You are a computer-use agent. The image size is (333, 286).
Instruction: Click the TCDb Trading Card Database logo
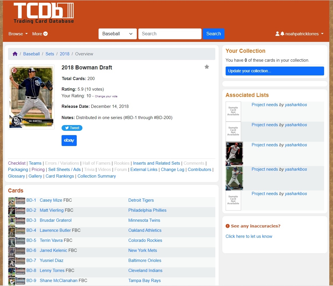tap(44, 13)
